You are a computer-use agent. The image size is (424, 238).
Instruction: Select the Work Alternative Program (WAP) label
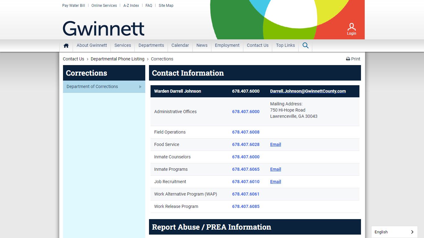coord(186,194)
